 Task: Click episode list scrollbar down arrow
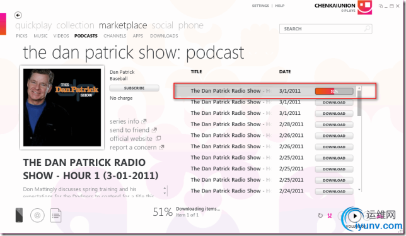359,190
